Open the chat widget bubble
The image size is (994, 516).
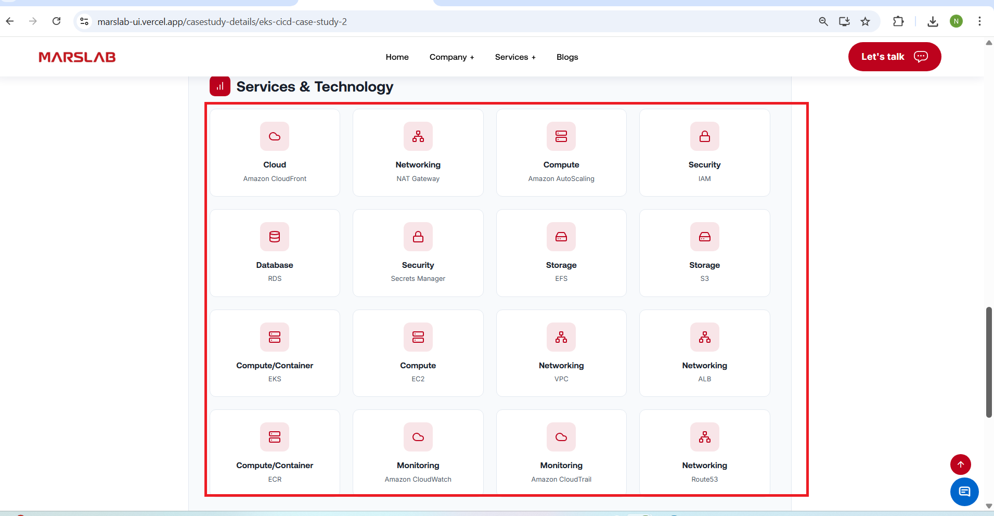(964, 492)
